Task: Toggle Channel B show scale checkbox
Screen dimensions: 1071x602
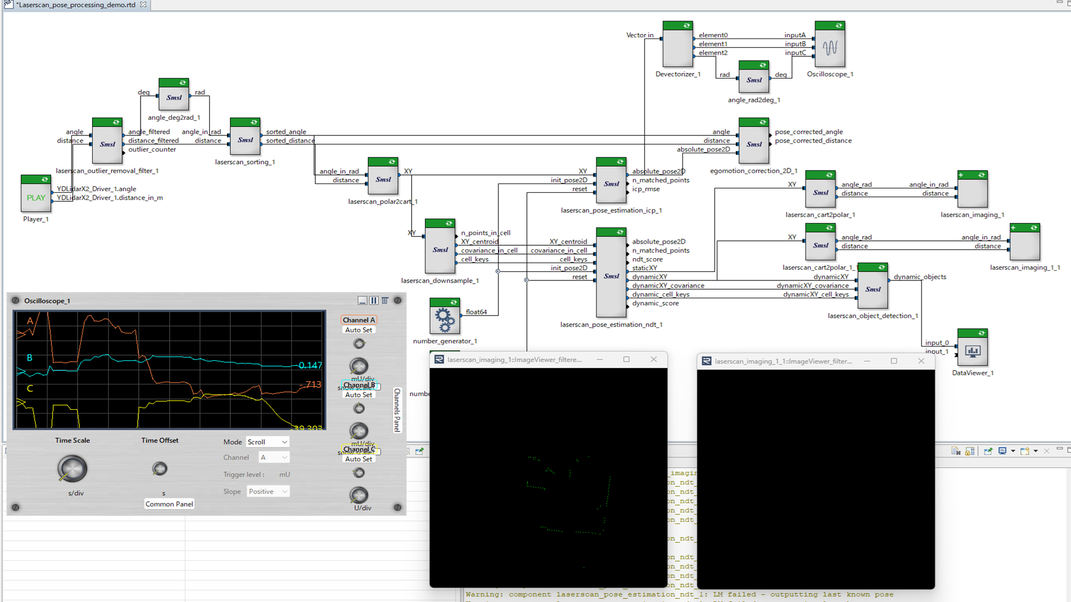Action: (378, 387)
